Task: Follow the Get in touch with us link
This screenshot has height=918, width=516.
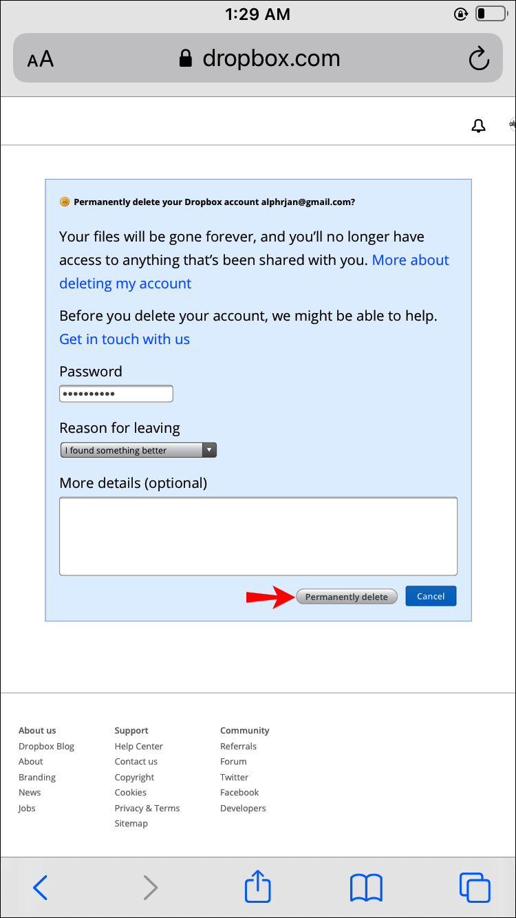Action: (125, 339)
